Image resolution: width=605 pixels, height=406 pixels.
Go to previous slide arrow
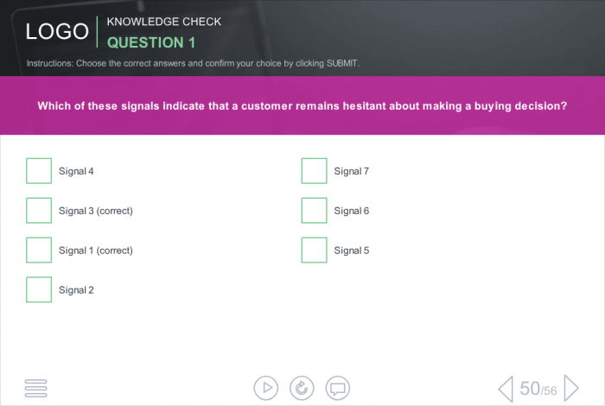pyautogui.click(x=506, y=389)
